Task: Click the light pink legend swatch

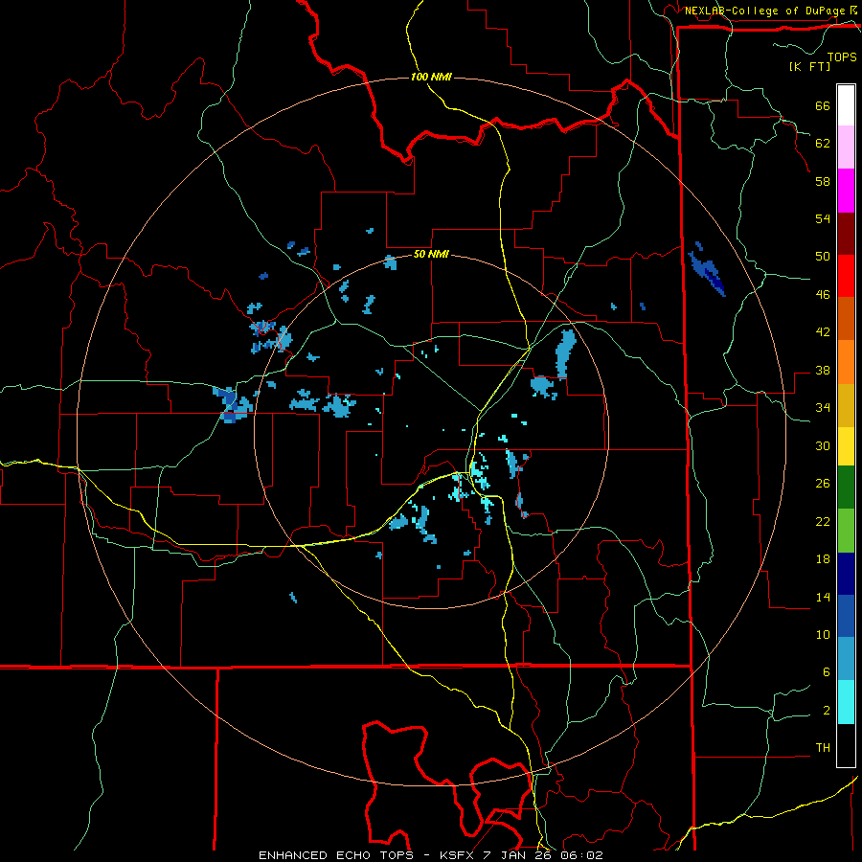Action: click(846, 147)
